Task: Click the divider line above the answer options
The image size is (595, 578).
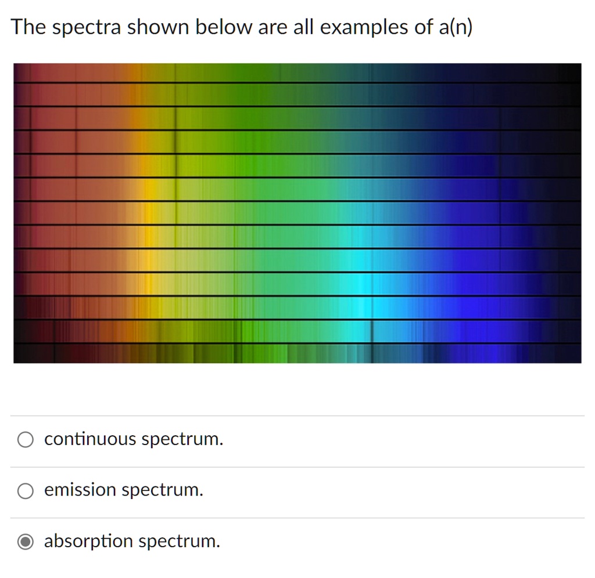Action: click(297, 414)
